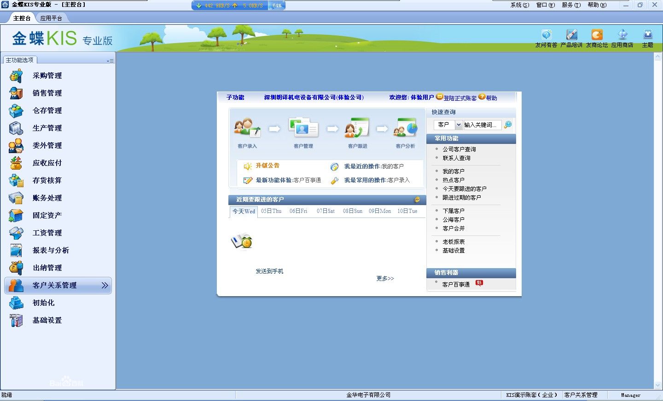The height and width of the screenshot is (401, 663).
Task: Select the 05日Thu date tab
Action: (271, 211)
